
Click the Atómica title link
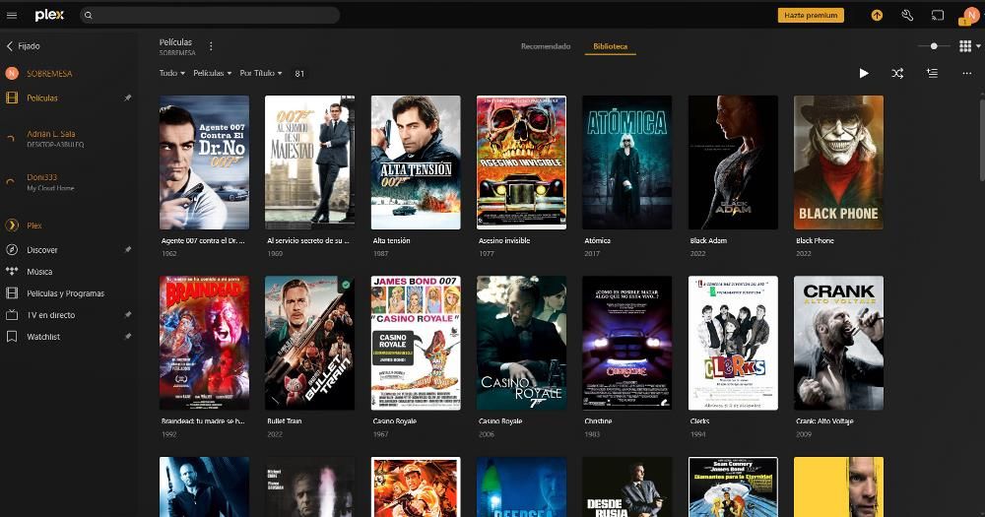click(598, 240)
